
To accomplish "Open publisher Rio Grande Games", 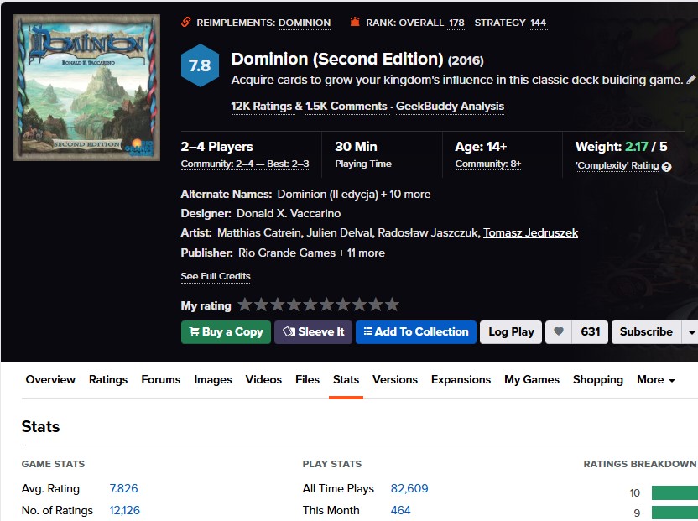I will (x=287, y=253).
